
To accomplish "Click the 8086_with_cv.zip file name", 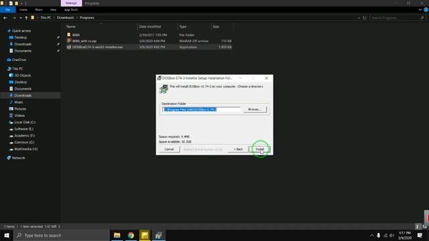I will (84, 41).
